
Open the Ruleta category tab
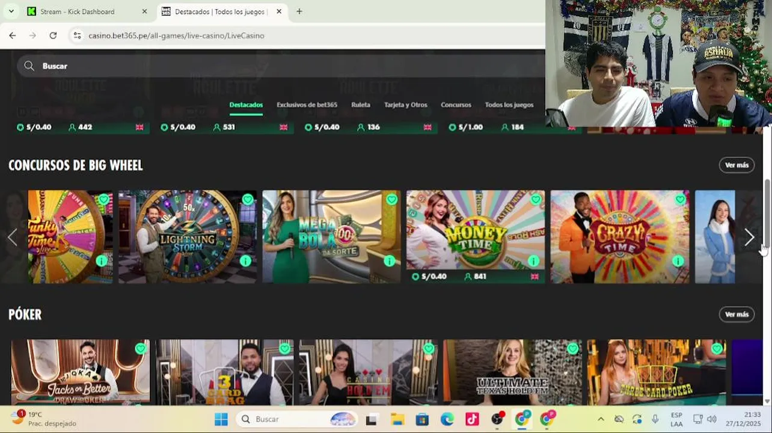pos(361,105)
